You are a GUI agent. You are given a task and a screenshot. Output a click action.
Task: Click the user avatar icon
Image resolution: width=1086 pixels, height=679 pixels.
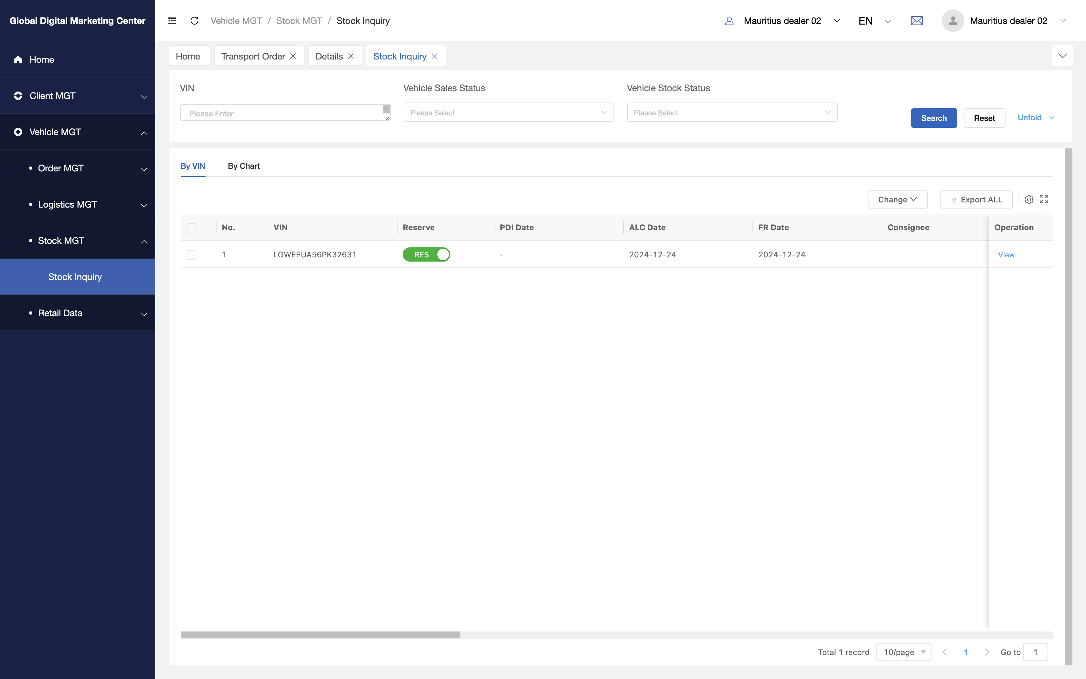tap(953, 21)
